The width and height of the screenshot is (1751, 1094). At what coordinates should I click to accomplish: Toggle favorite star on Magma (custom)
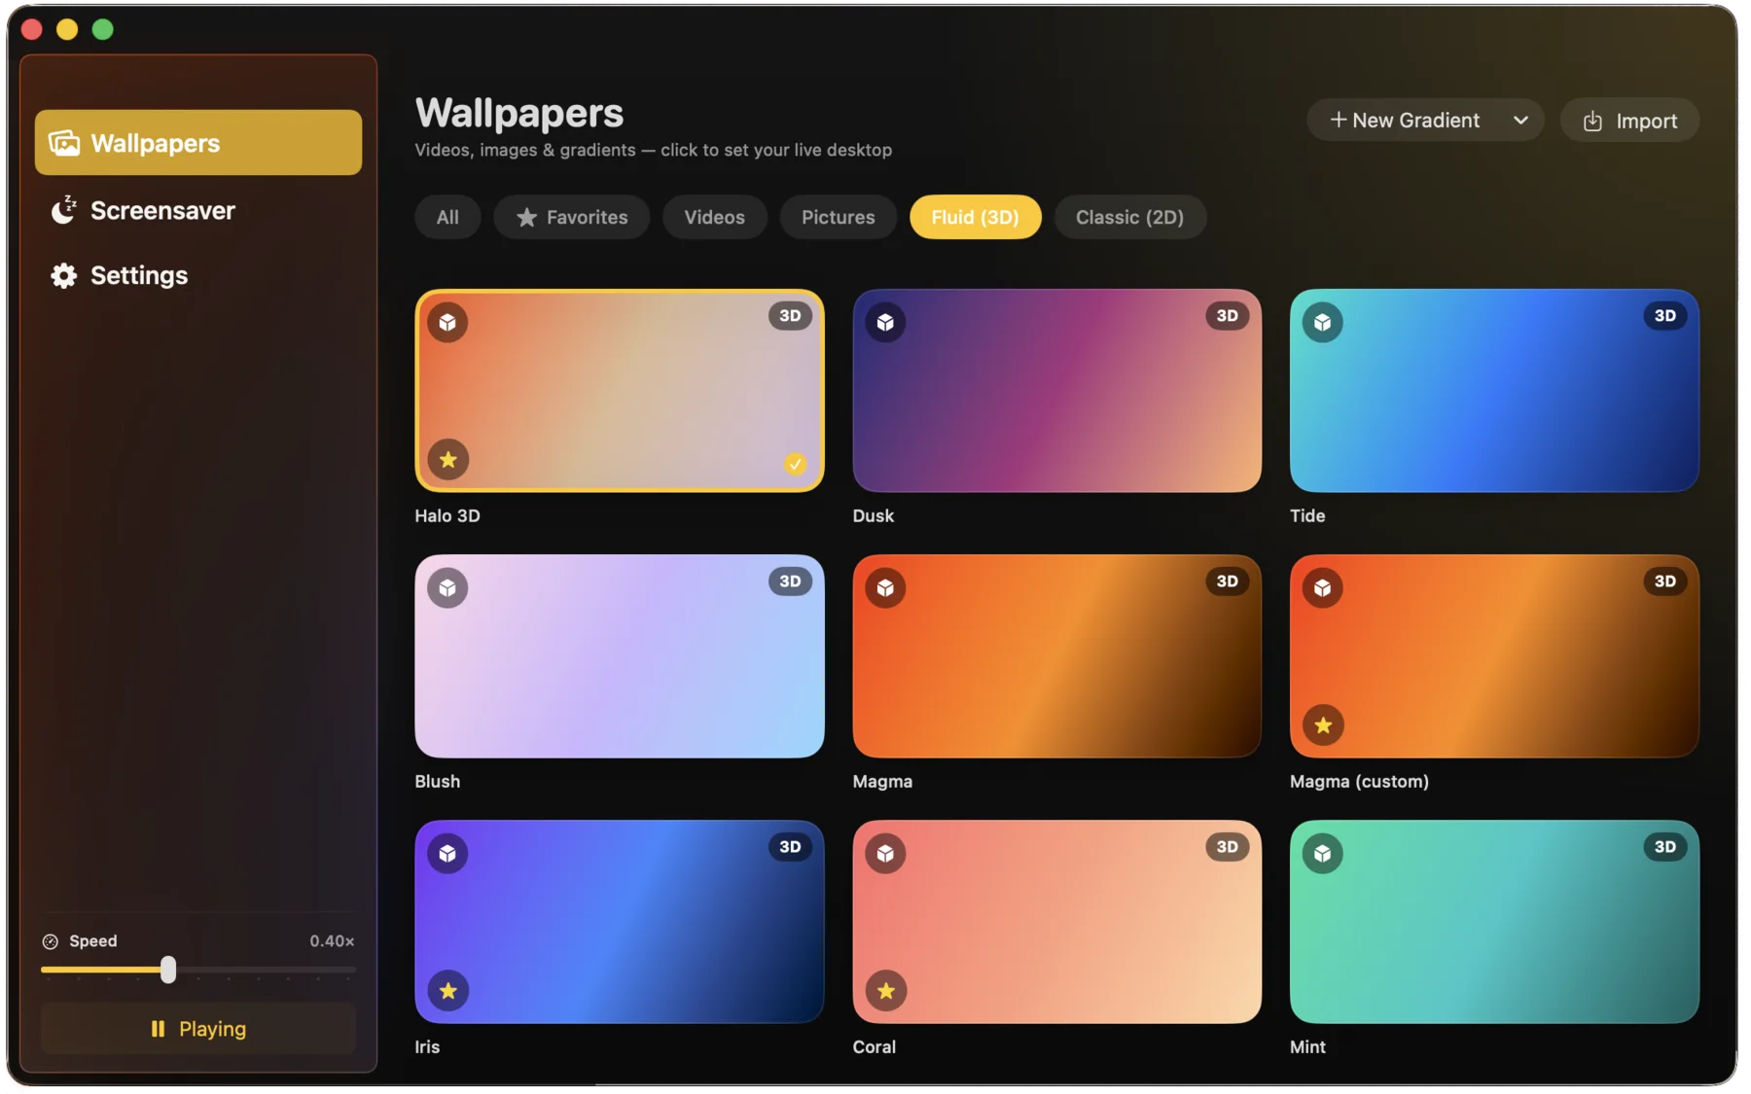[x=1323, y=724]
